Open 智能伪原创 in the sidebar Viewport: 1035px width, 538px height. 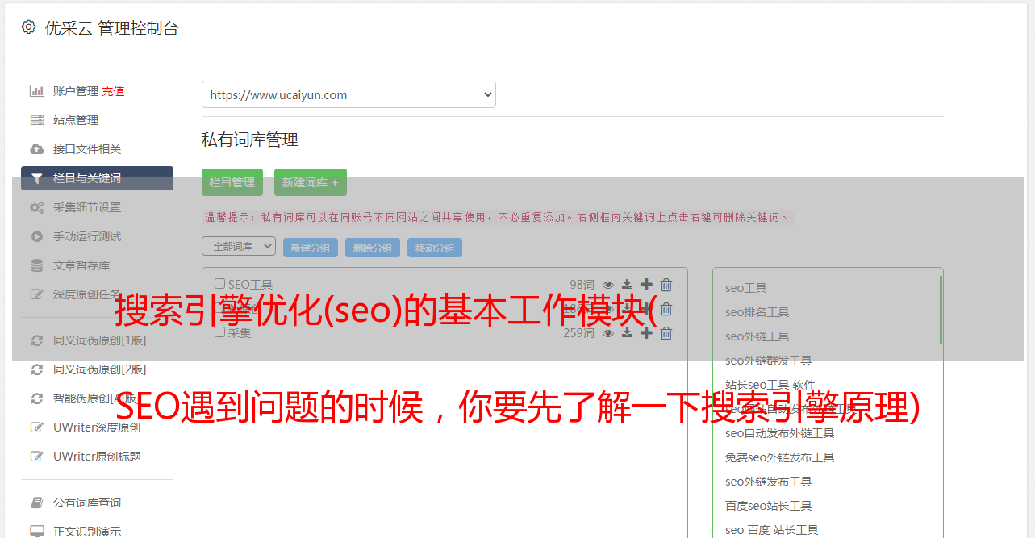[x=98, y=398]
